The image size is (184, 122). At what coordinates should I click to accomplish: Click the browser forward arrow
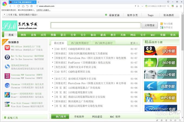tap(14, 6)
